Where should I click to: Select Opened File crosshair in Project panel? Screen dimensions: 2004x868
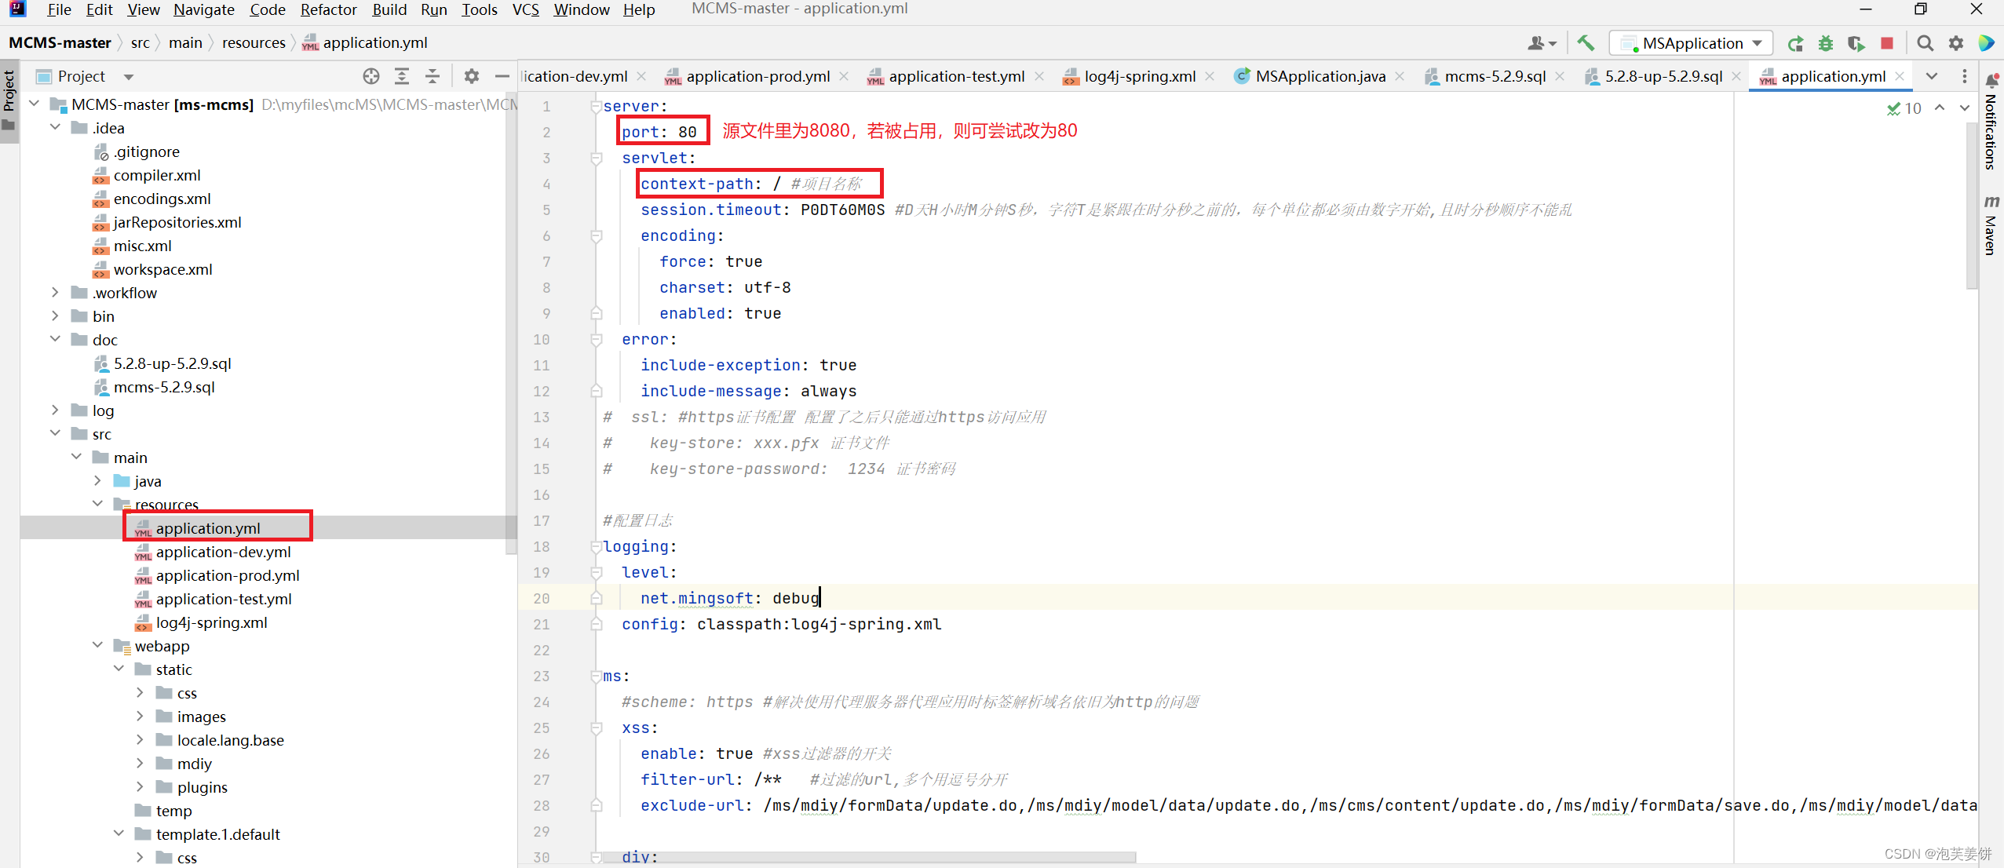click(x=370, y=76)
